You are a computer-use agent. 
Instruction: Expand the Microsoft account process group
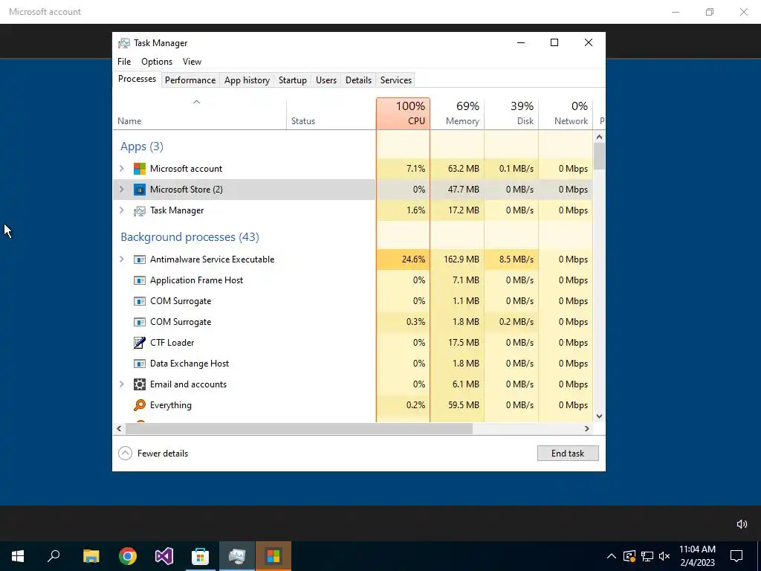(x=122, y=169)
